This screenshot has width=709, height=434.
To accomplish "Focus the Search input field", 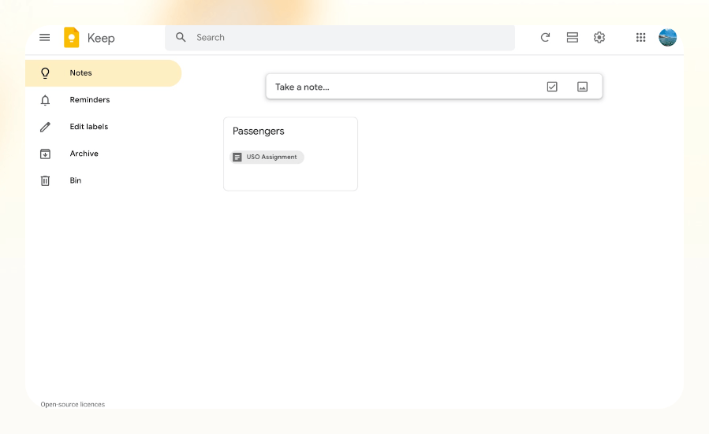I will tap(340, 38).
